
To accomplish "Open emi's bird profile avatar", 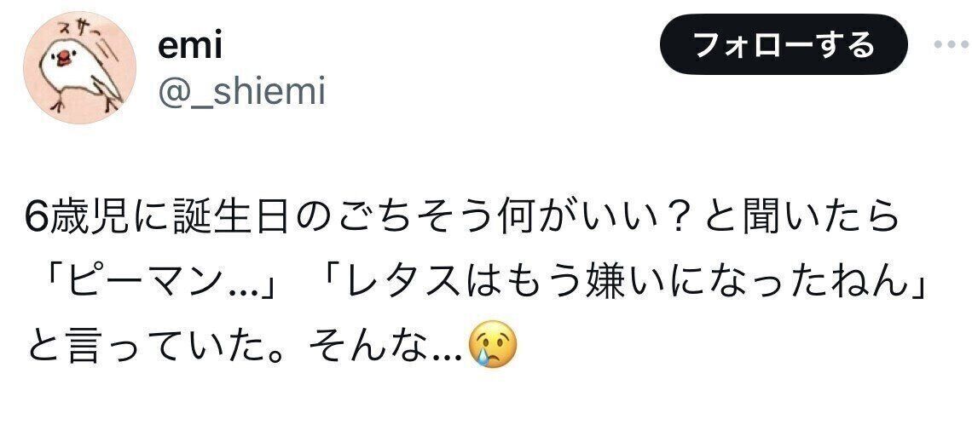I will coord(78,69).
